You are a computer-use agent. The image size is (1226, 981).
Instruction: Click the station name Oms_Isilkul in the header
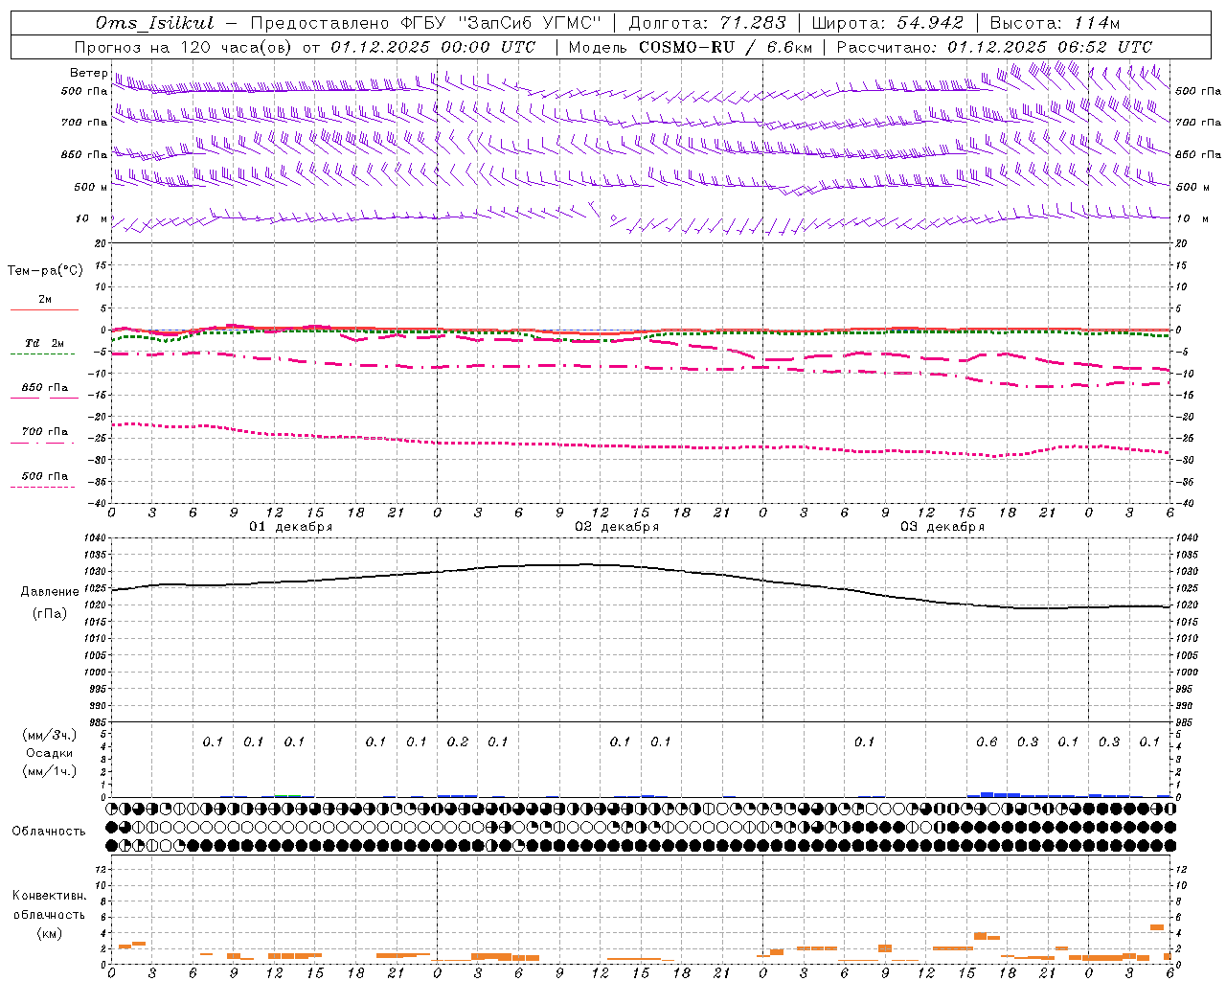pyautogui.click(x=154, y=23)
